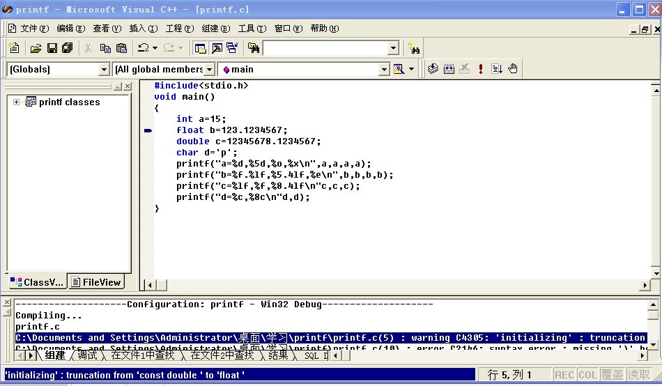Open the (Globals) class dropdown

[x=104, y=69]
